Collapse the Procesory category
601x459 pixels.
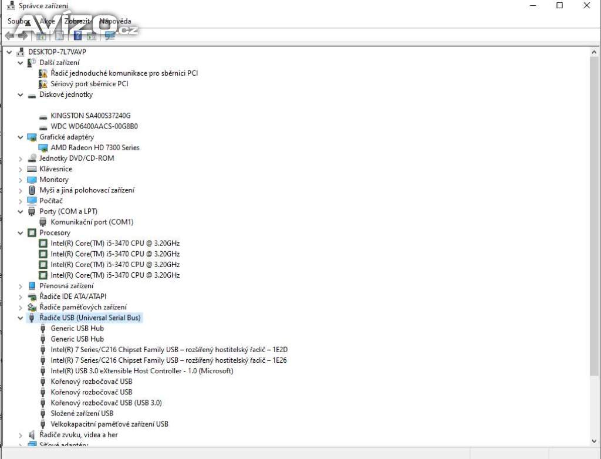click(21, 233)
